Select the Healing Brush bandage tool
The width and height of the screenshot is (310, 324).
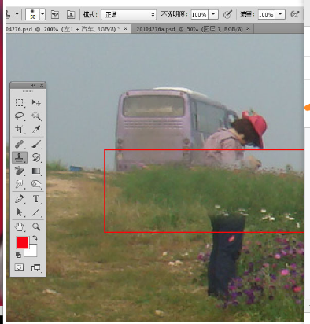[x=20, y=144]
